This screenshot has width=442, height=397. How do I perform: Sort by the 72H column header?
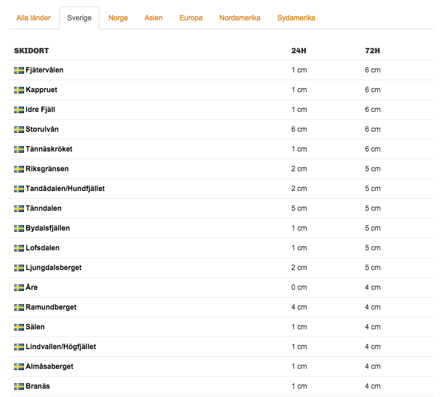[373, 51]
